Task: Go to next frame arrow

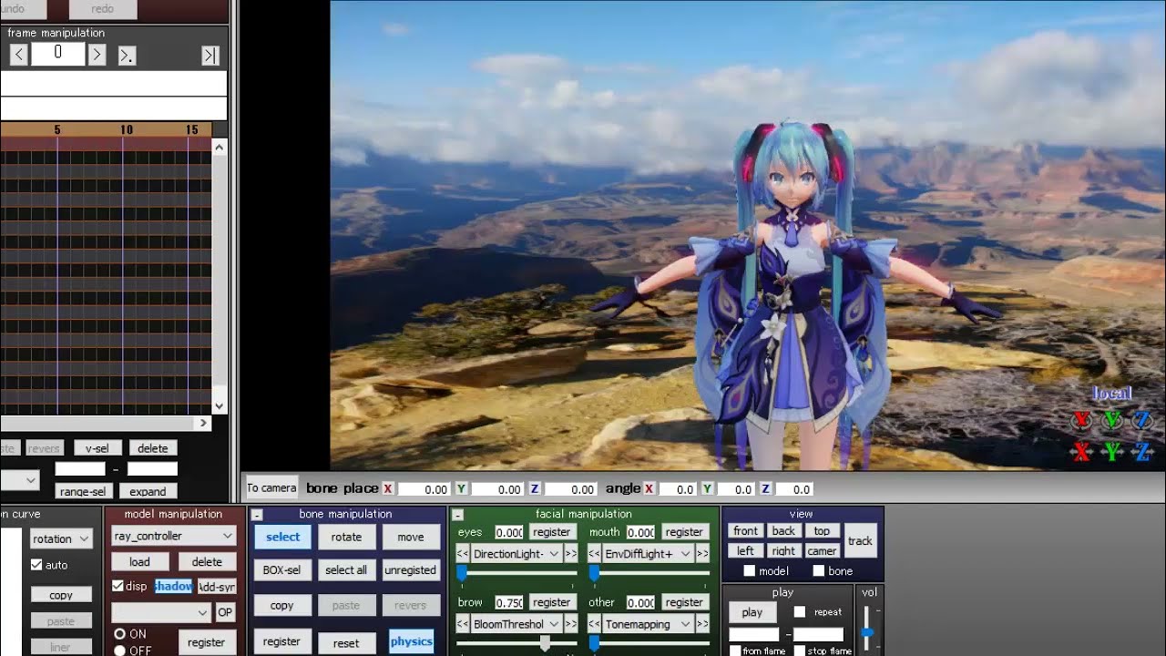Action: point(97,55)
